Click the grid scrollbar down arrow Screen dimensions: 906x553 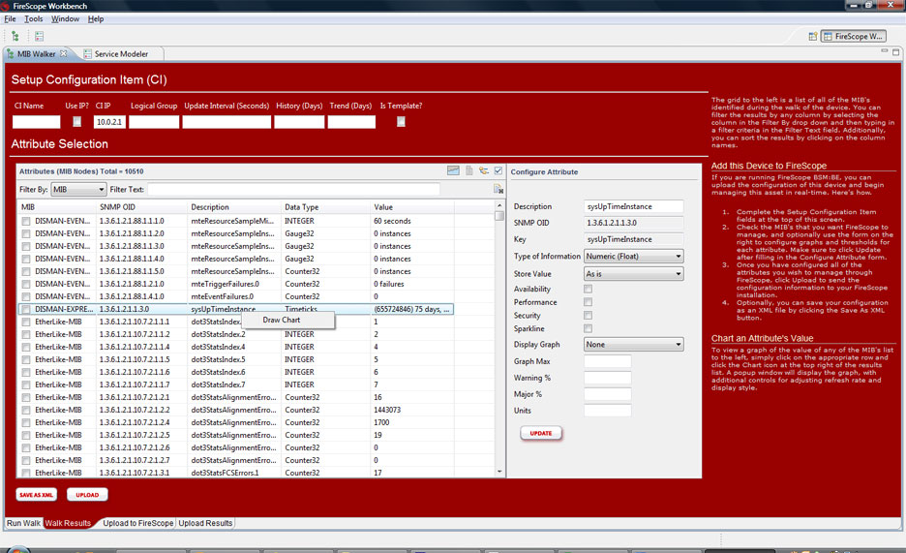click(x=499, y=472)
